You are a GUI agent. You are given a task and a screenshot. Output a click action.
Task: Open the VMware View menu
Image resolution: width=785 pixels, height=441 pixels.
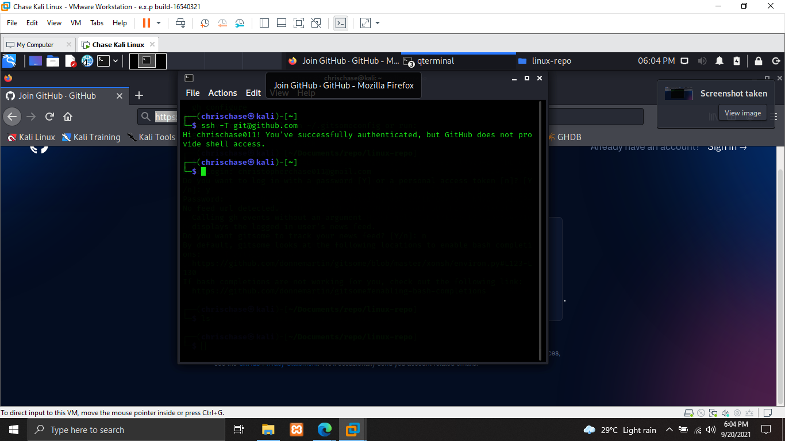pos(54,23)
